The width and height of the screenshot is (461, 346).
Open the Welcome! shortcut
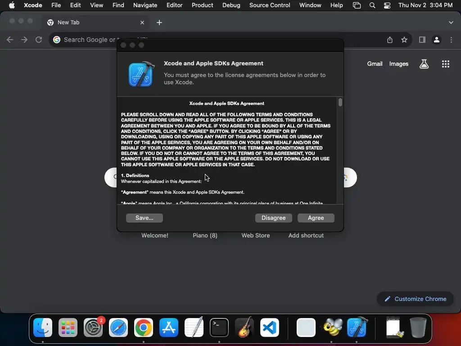155,235
